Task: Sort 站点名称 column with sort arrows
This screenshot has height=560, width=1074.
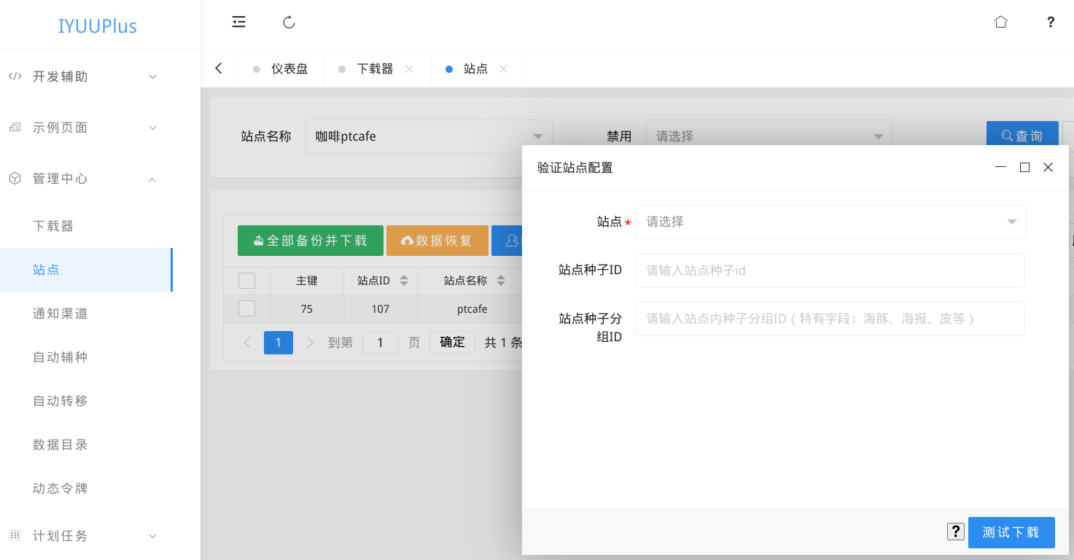Action: tap(501, 280)
